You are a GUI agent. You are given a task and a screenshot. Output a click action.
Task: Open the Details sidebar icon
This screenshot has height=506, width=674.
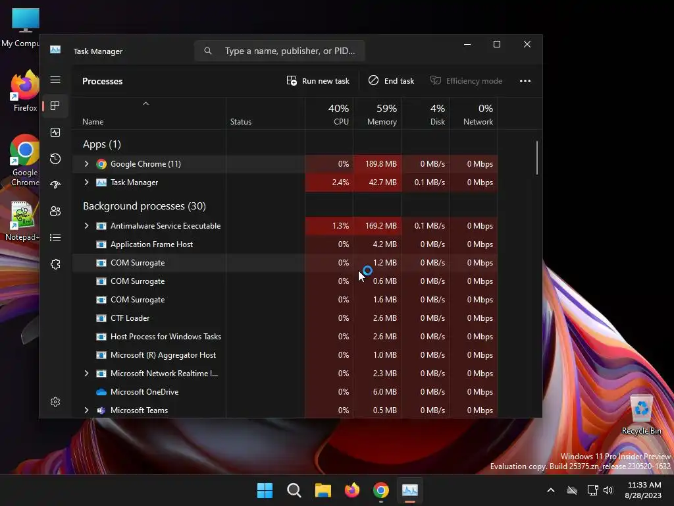point(55,237)
